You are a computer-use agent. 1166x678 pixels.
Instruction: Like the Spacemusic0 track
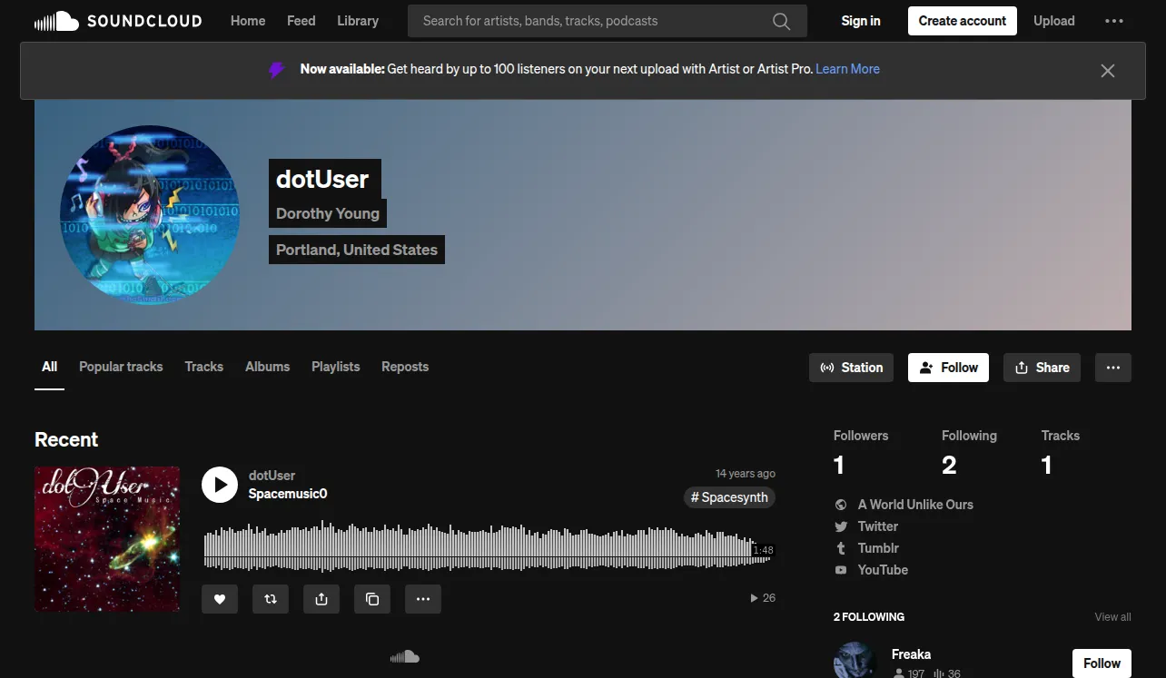[220, 599]
